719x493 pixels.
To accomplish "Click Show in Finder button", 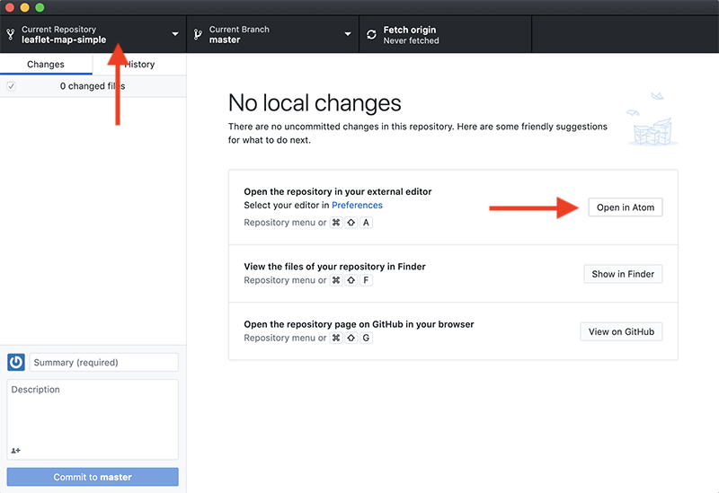I will pyautogui.click(x=623, y=274).
